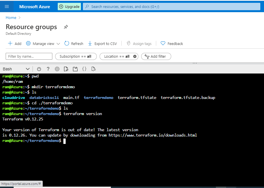
Task: Open Cloud Shell settings gear
Action: pyautogui.click(x=57, y=69)
